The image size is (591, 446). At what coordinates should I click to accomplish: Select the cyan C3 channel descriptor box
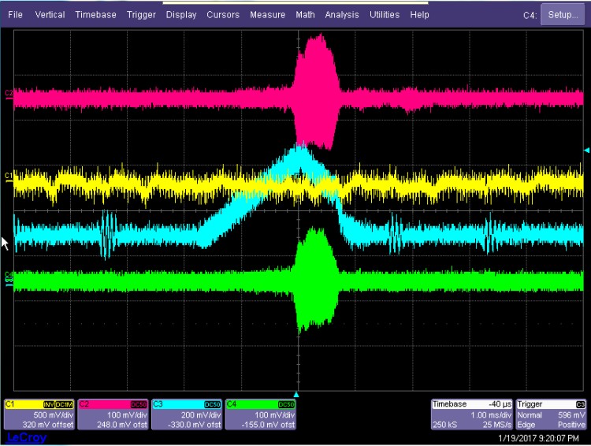tap(188, 414)
